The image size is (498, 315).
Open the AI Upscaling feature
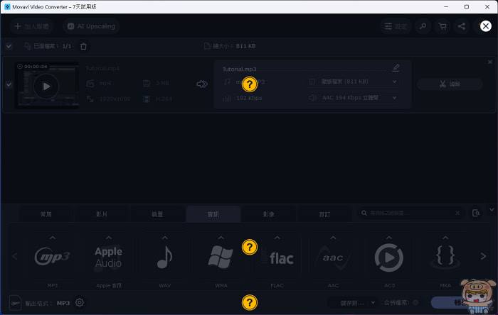click(91, 26)
